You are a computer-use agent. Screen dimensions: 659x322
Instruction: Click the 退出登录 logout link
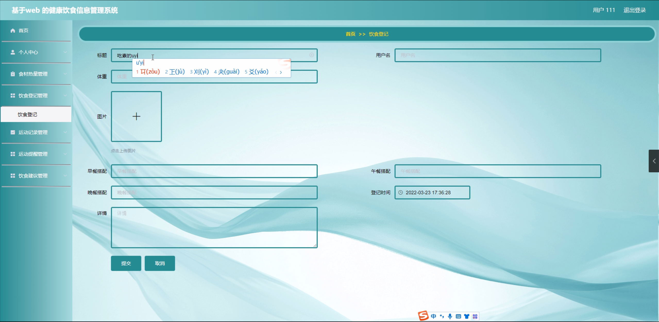click(x=634, y=10)
